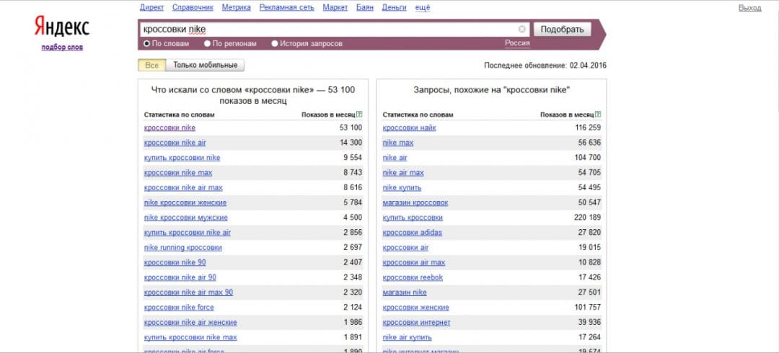Click the 14 300 impressions value
The image size is (779, 353).
pos(351,143)
